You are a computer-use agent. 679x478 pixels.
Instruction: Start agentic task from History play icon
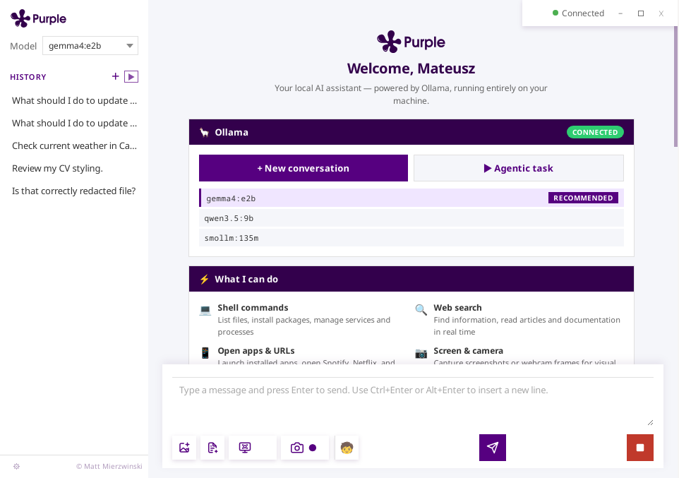[131, 77]
